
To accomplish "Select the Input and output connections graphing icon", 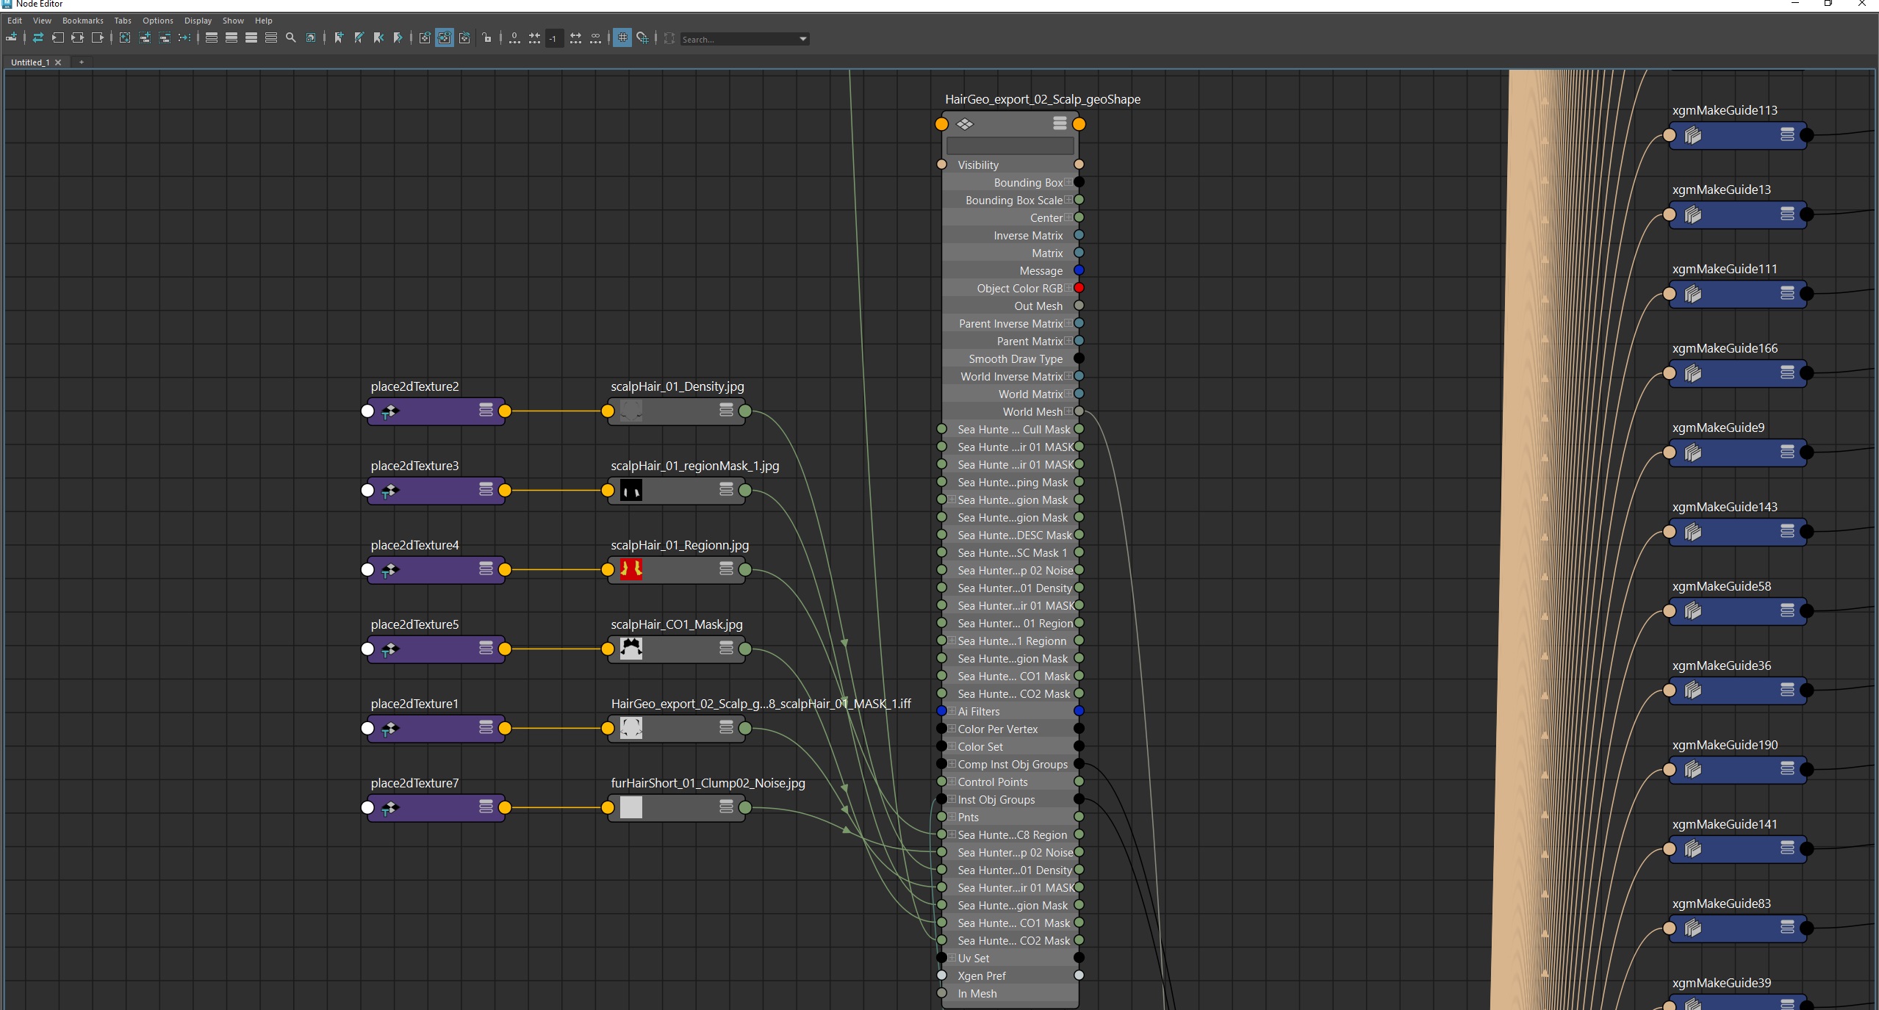I will tap(76, 38).
